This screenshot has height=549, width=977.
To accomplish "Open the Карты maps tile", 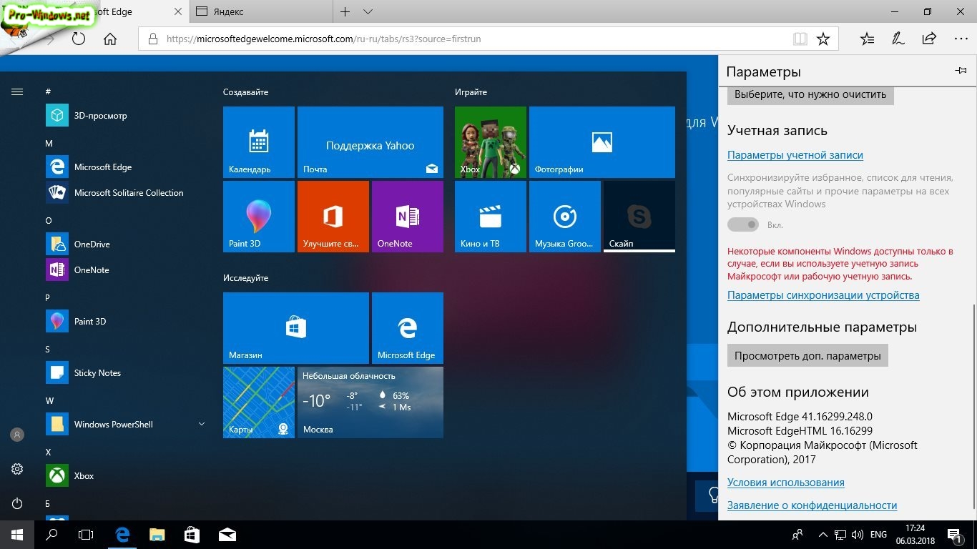I will [259, 402].
